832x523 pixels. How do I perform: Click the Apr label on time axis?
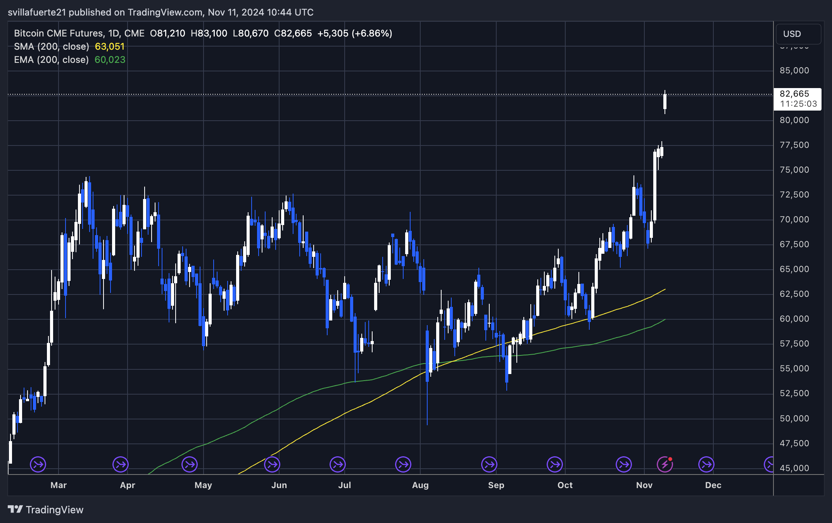tap(128, 485)
